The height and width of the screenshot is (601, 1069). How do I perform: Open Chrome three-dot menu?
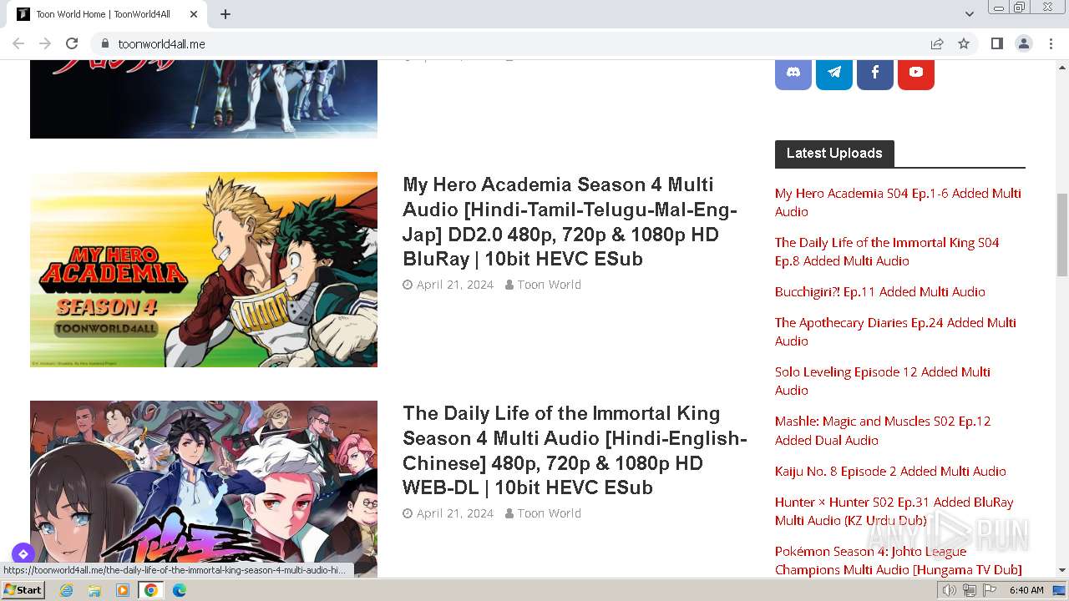(x=1051, y=43)
